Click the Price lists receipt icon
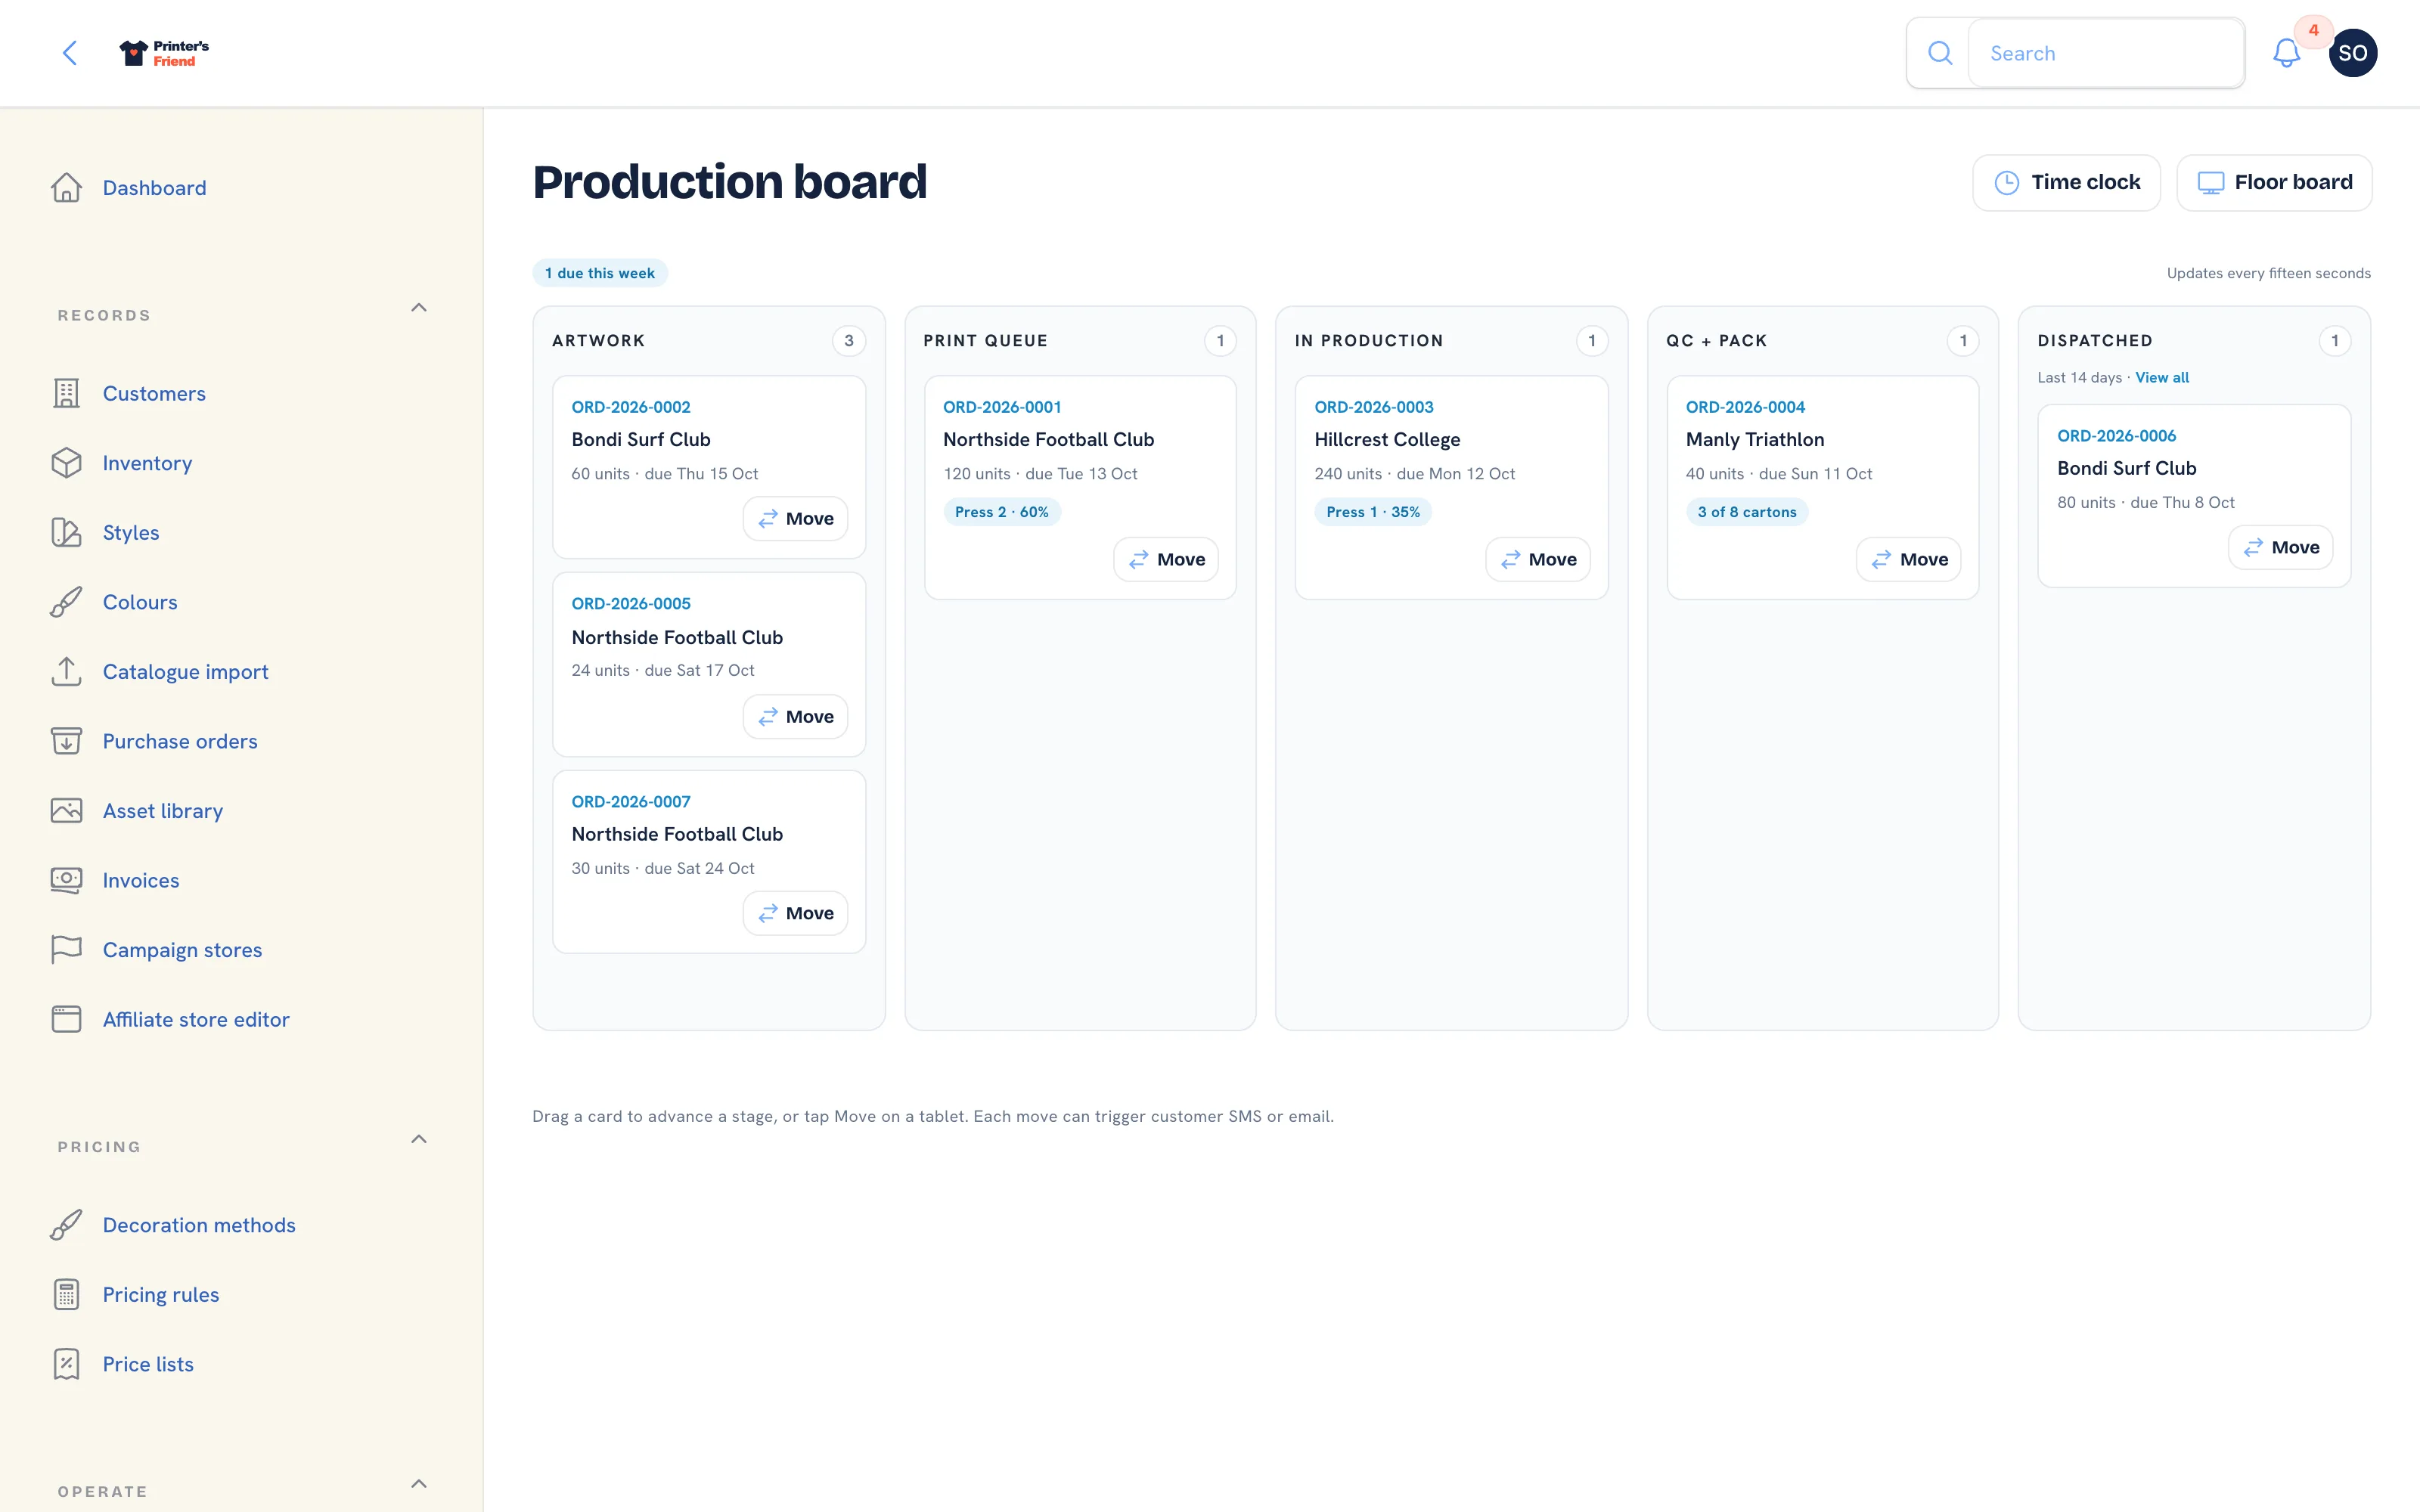 pyautogui.click(x=66, y=1364)
